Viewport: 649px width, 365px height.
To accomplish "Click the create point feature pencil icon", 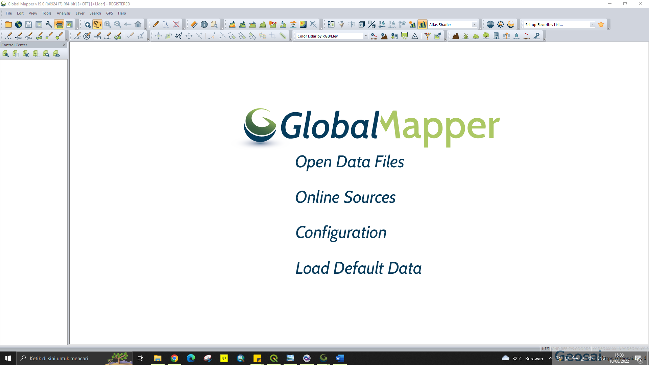I will (8, 36).
